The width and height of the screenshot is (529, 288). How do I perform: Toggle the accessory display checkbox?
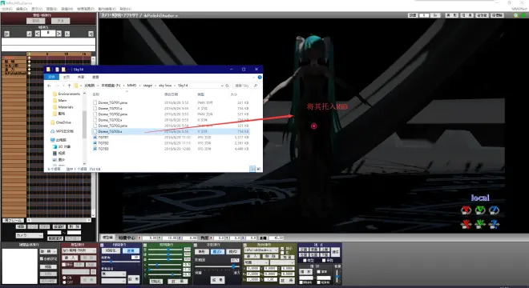(282, 249)
